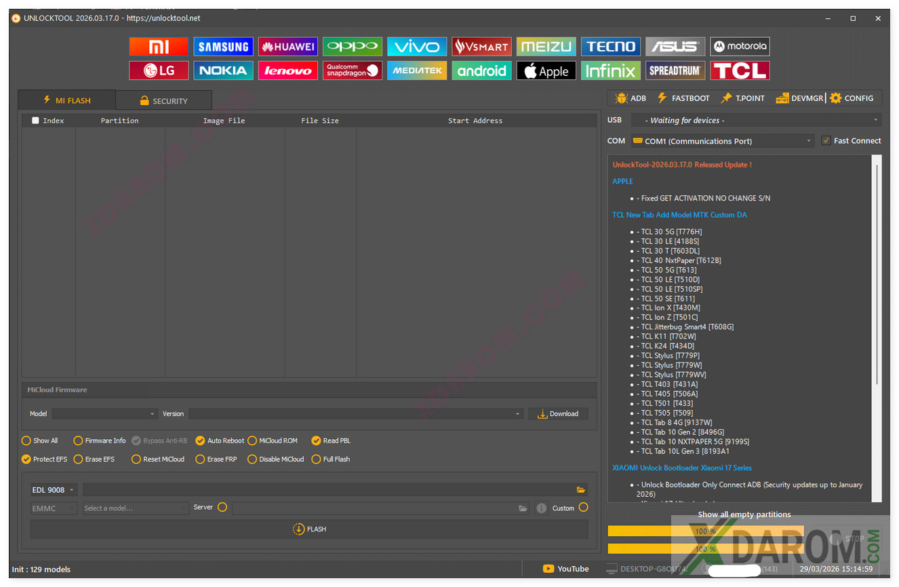Open the Motorola brand module

pyautogui.click(x=740, y=47)
